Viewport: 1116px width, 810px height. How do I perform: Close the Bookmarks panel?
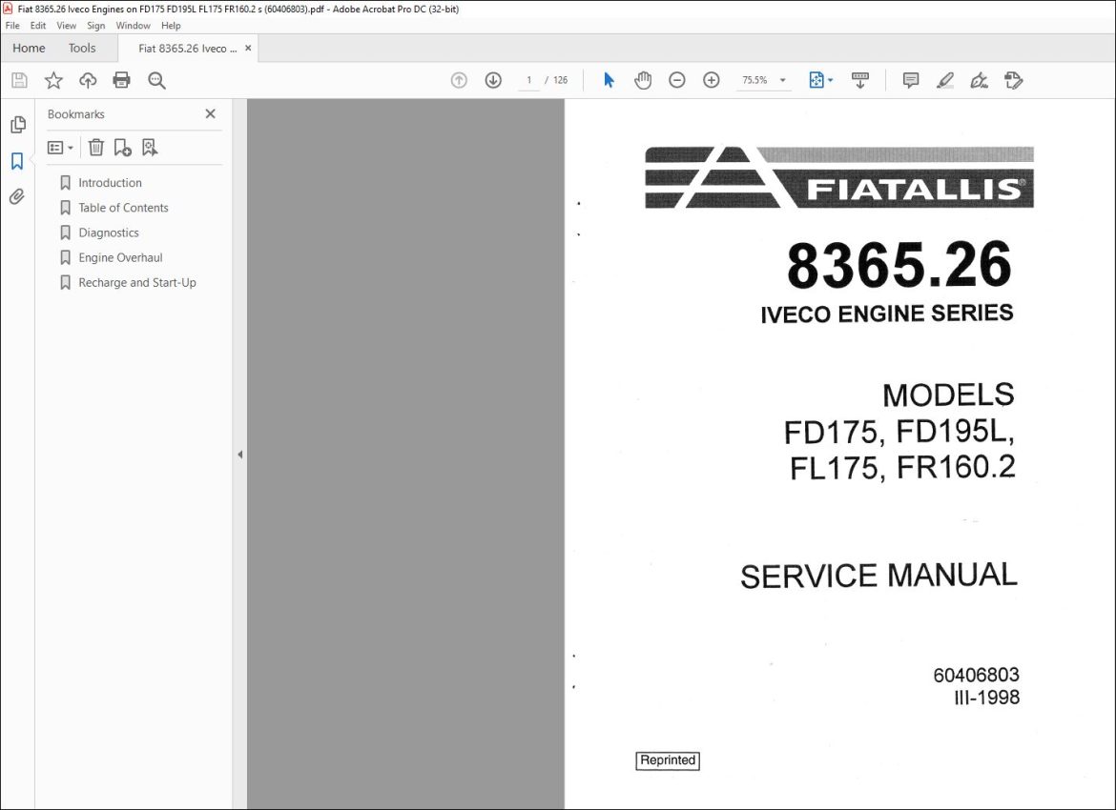pos(210,113)
